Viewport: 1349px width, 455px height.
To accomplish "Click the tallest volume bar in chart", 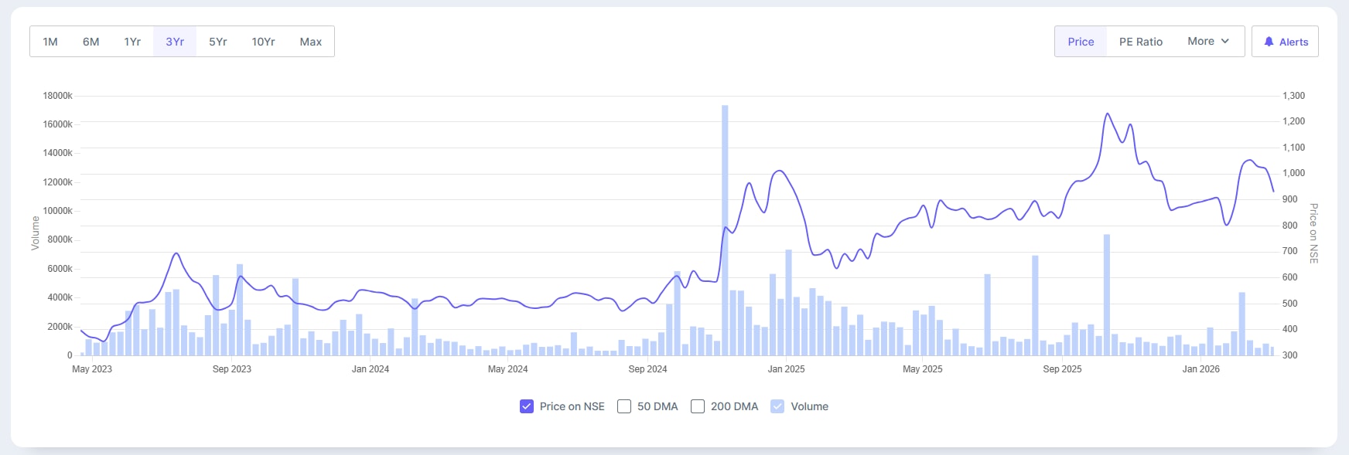I will (725, 230).
